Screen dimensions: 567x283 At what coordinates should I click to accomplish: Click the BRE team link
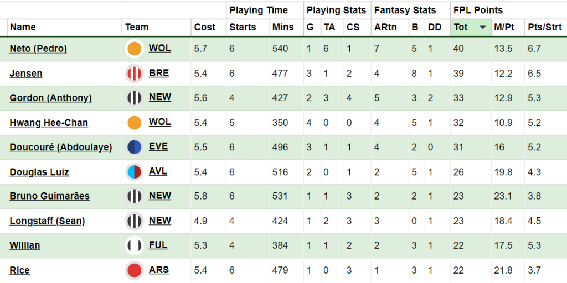[159, 74]
